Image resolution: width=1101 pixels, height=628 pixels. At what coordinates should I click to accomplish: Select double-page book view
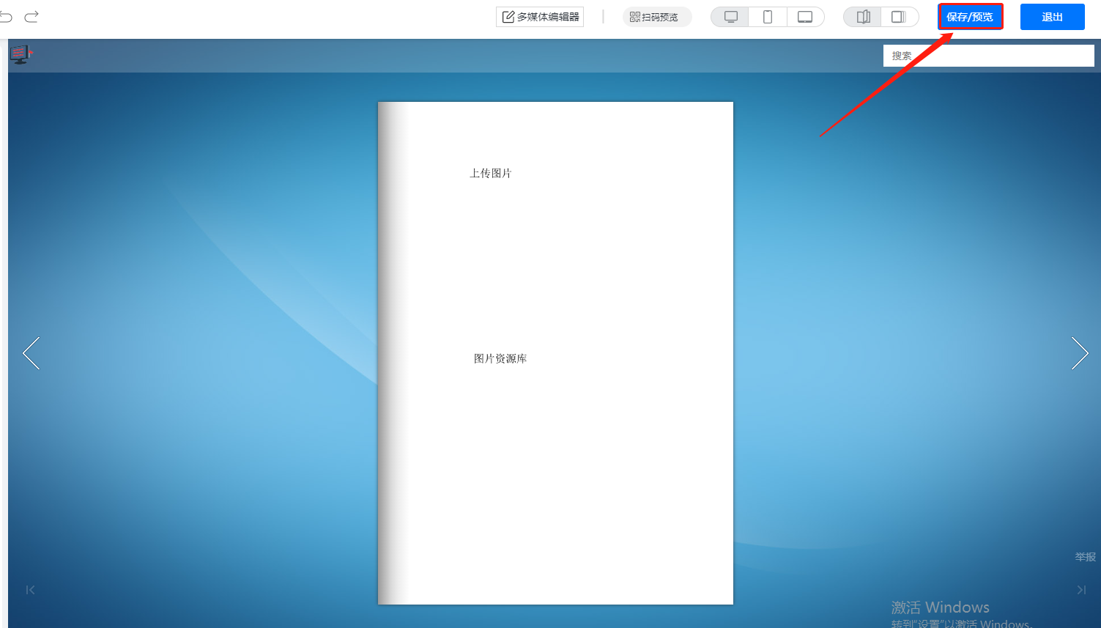[863, 17]
